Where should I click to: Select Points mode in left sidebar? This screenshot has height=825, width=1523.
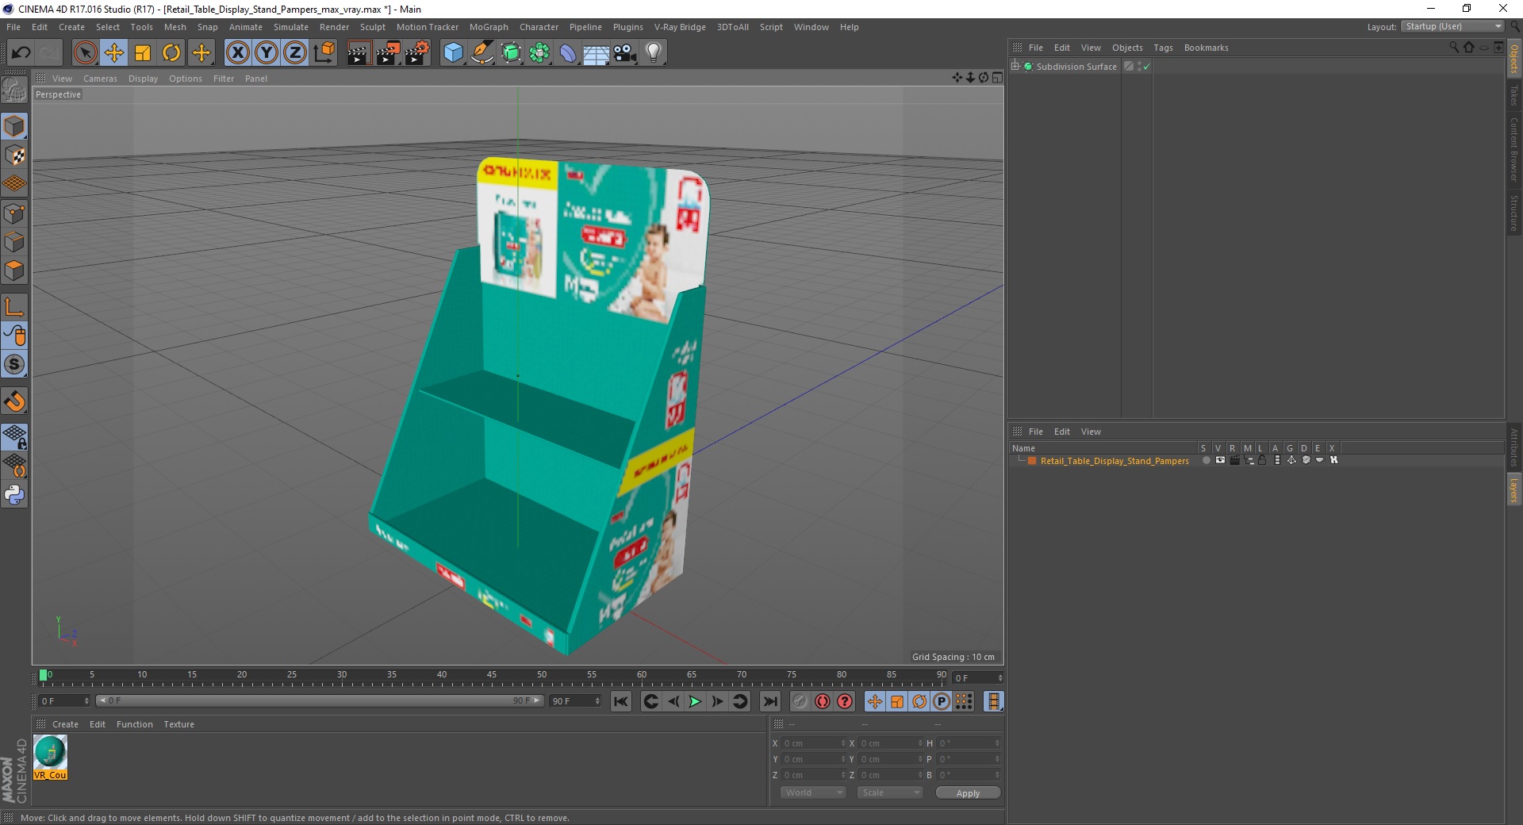[14, 213]
